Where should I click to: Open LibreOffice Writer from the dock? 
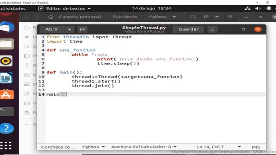click(6, 77)
